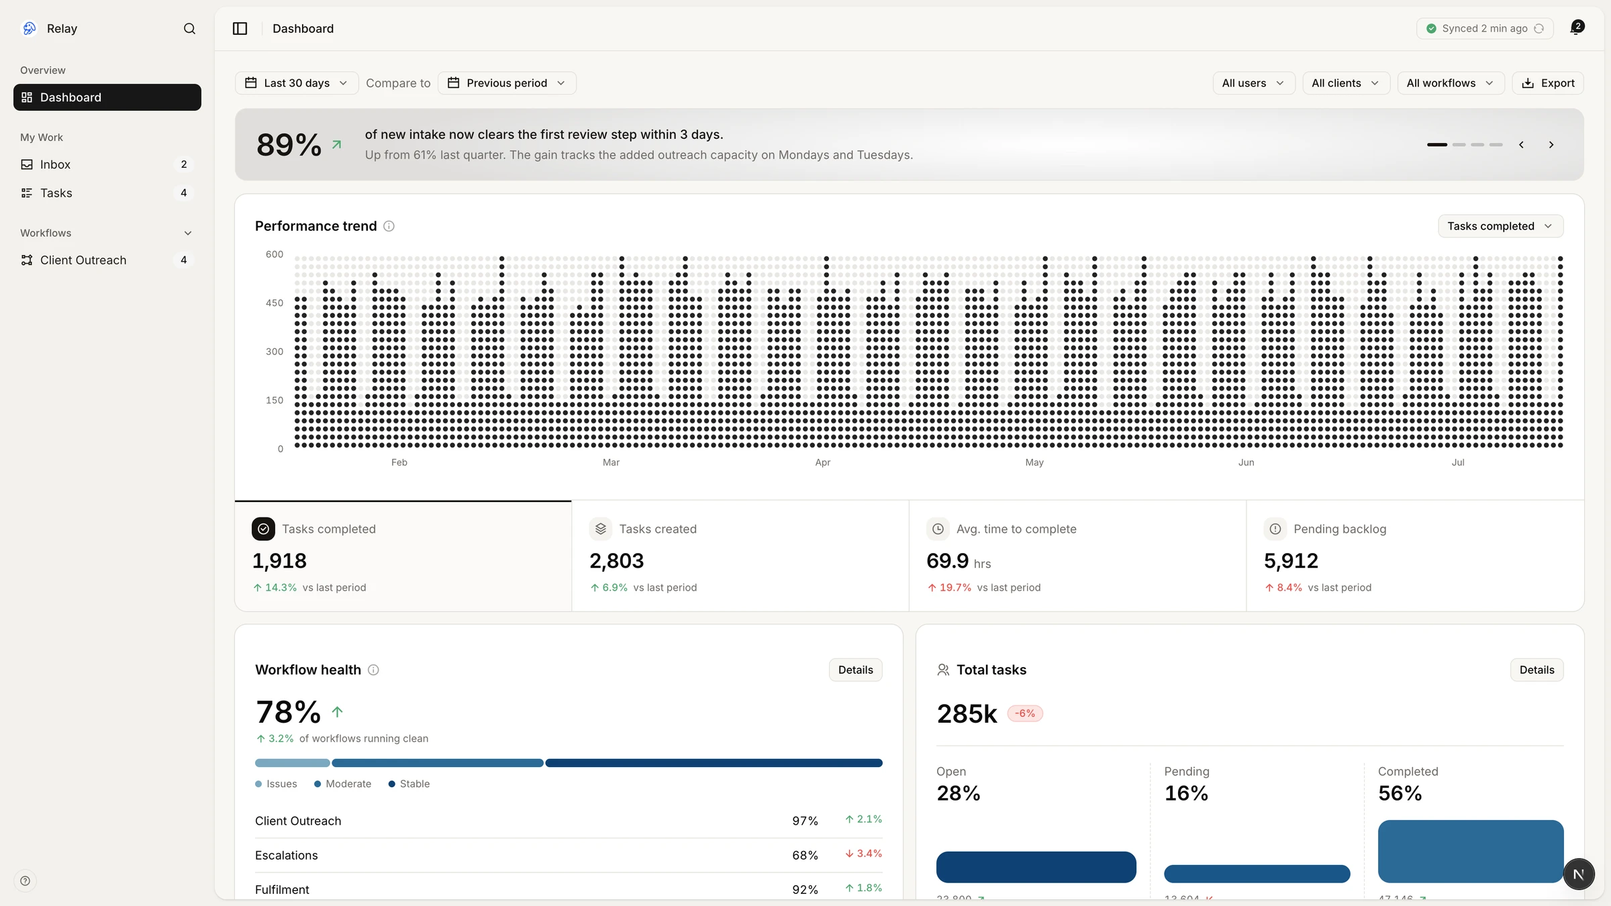Go to the second insight slide indicator
1611x906 pixels.
tap(1459, 145)
